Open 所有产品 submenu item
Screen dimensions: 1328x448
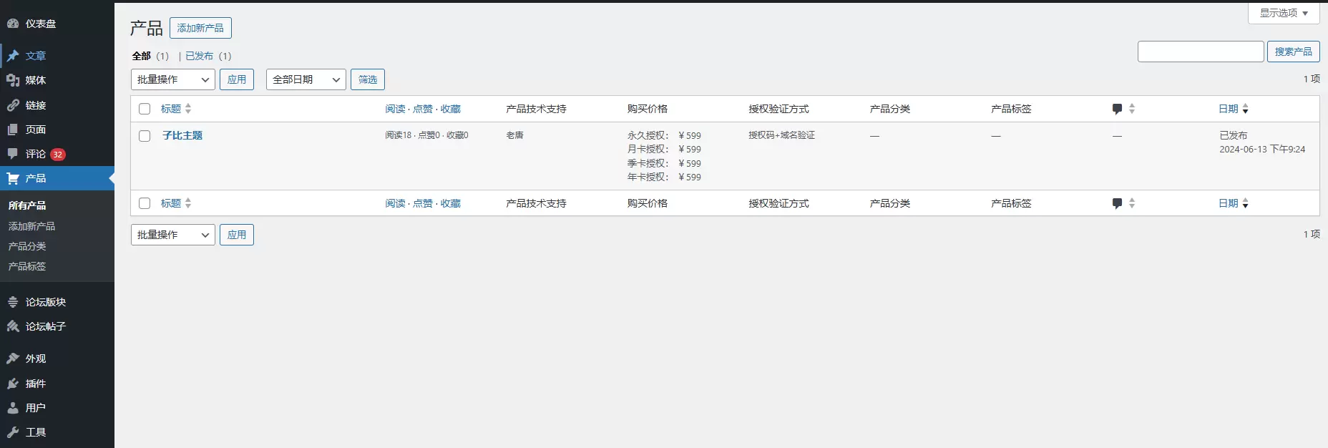pos(27,205)
